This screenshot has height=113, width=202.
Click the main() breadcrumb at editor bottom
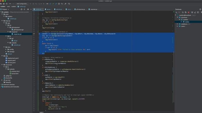(x=41, y=112)
